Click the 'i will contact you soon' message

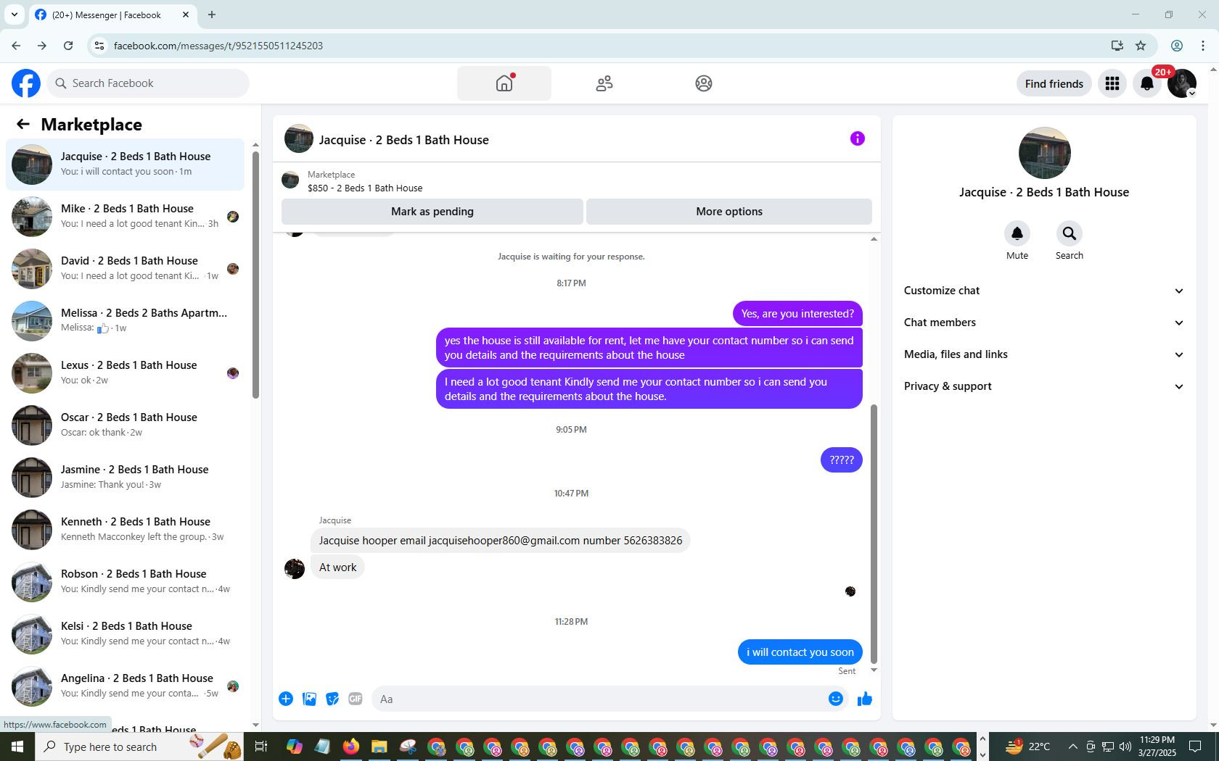tap(800, 652)
